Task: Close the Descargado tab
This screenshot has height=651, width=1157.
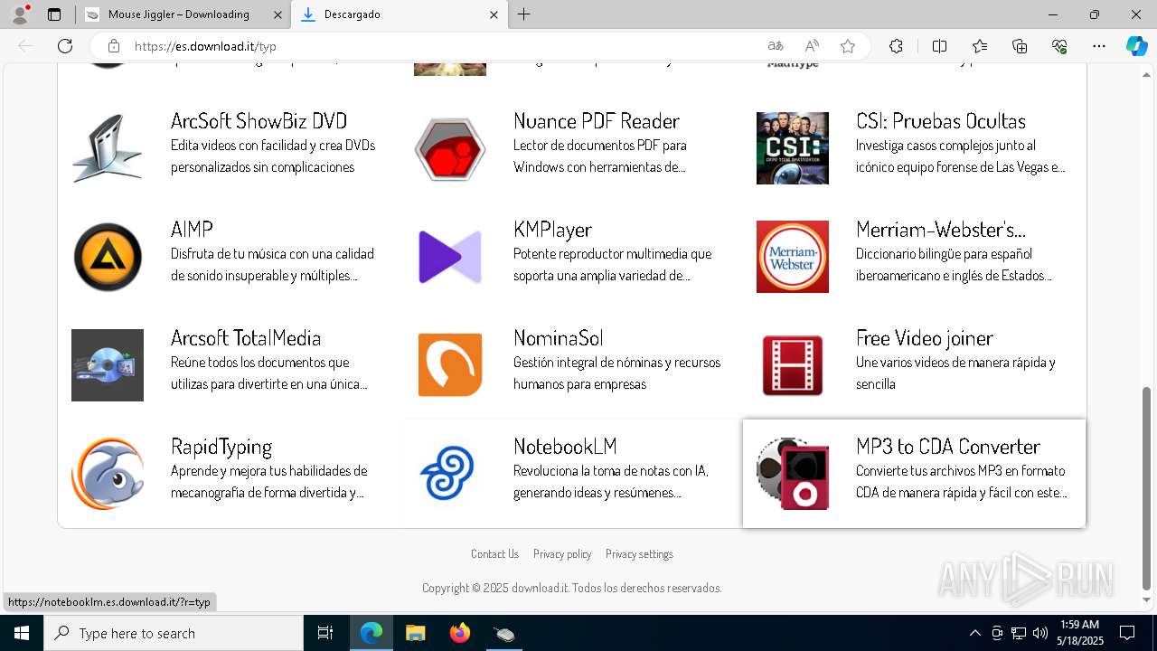Action: 494,14
